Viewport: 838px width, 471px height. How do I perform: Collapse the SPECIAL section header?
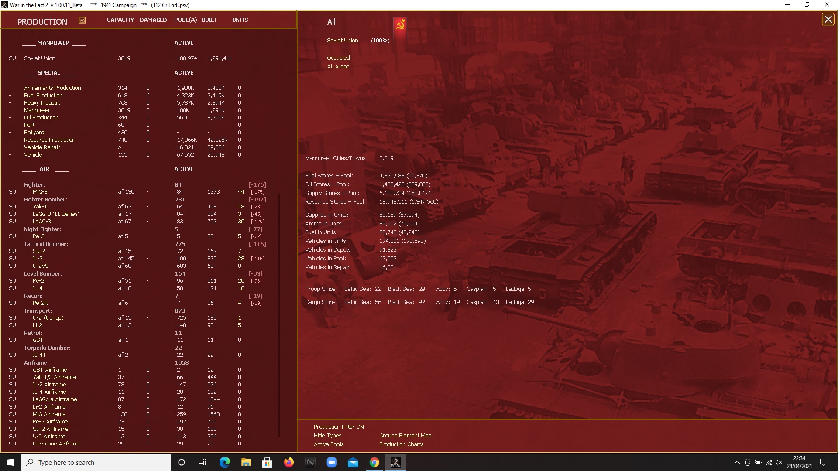48,72
